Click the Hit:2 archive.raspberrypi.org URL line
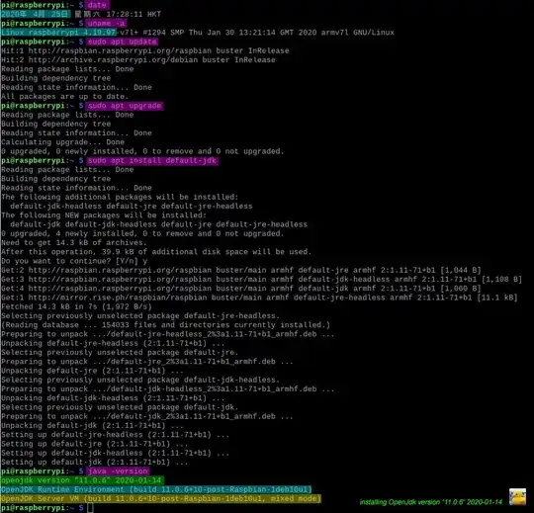Image resolution: width=534 pixels, height=513 pixels. pos(138,60)
